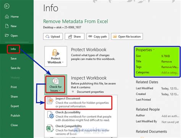The image size is (181, 138).
Task: Expand the Check for Issues dropdown arrow
Action: [60, 91]
